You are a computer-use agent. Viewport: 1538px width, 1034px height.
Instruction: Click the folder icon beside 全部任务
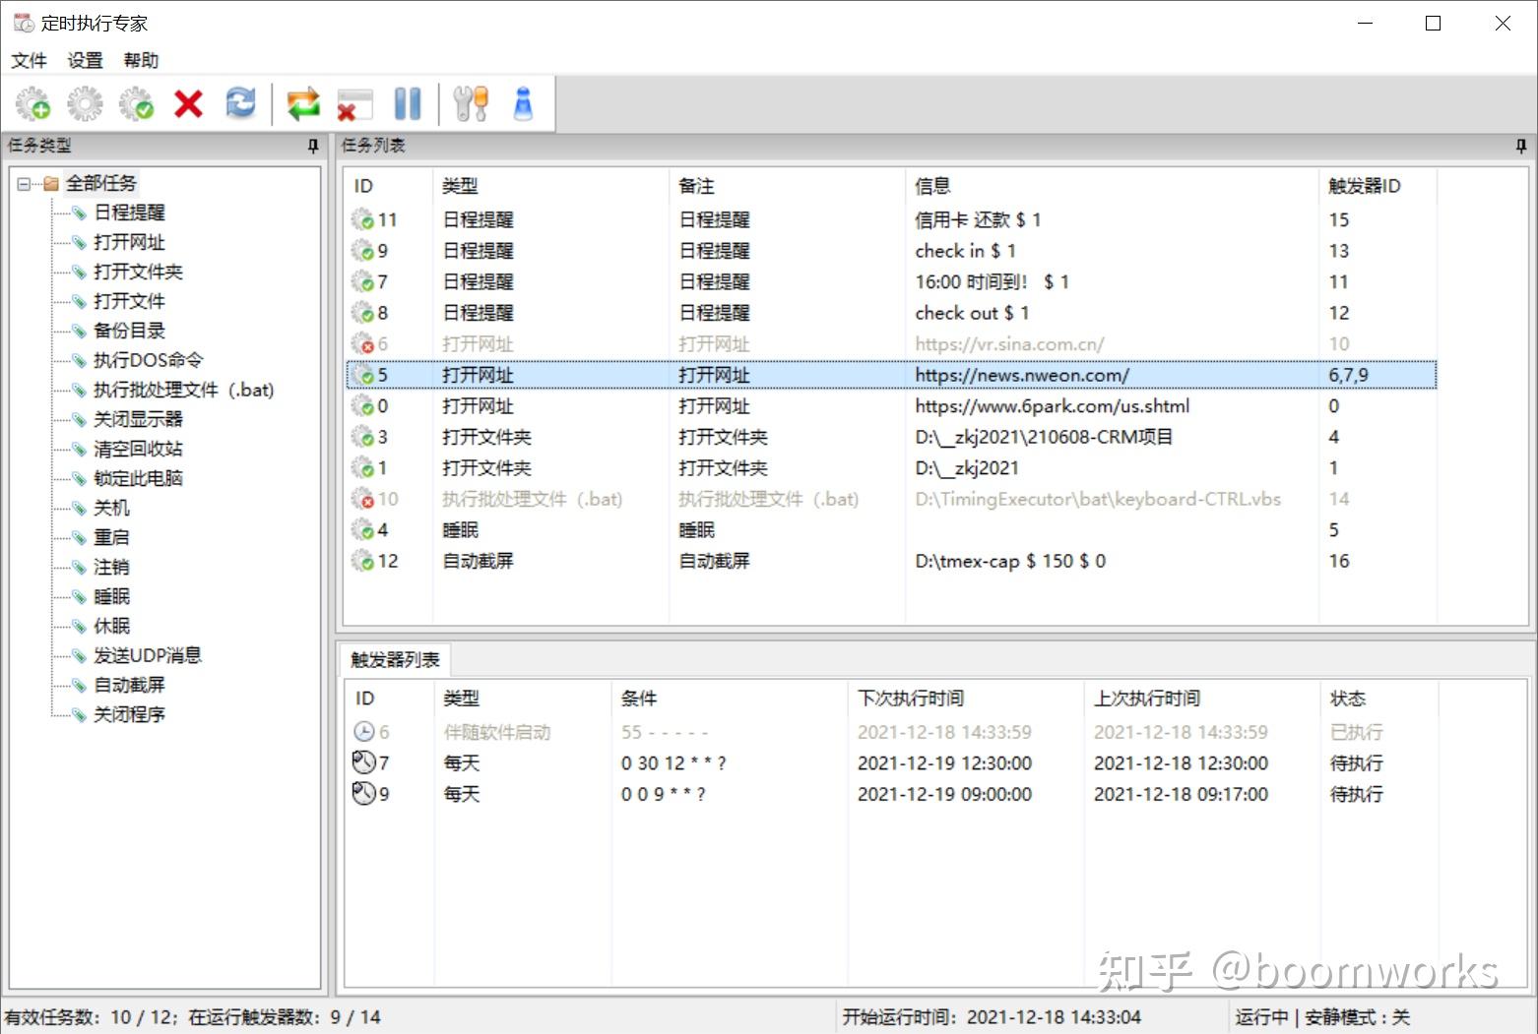51,183
